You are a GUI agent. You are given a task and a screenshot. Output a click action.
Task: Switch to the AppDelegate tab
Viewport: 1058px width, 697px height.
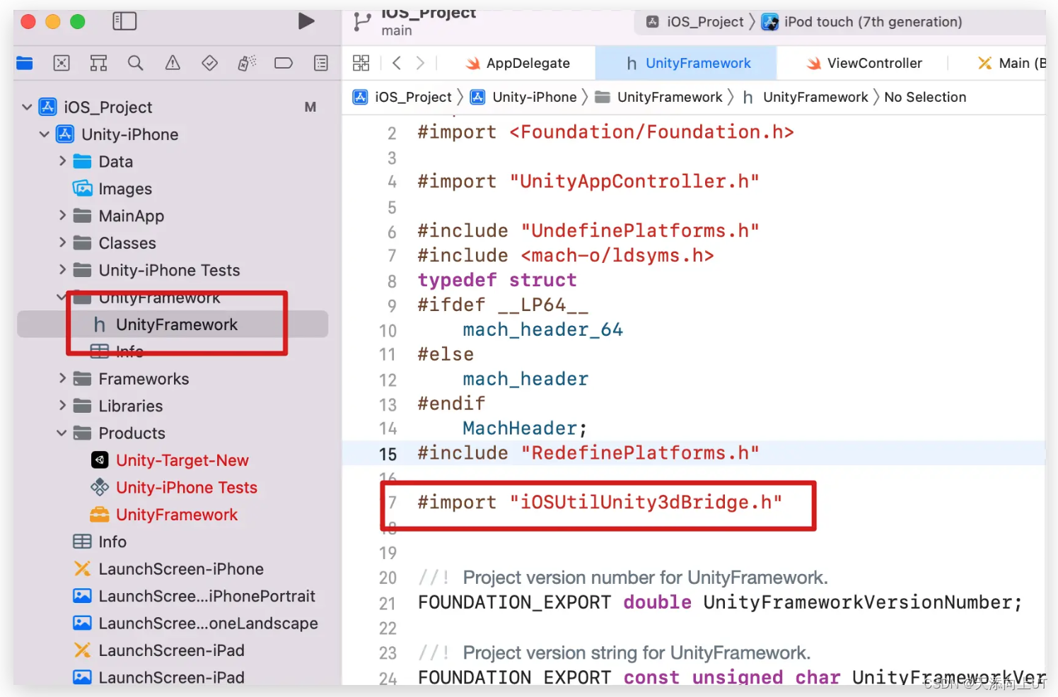[518, 63]
